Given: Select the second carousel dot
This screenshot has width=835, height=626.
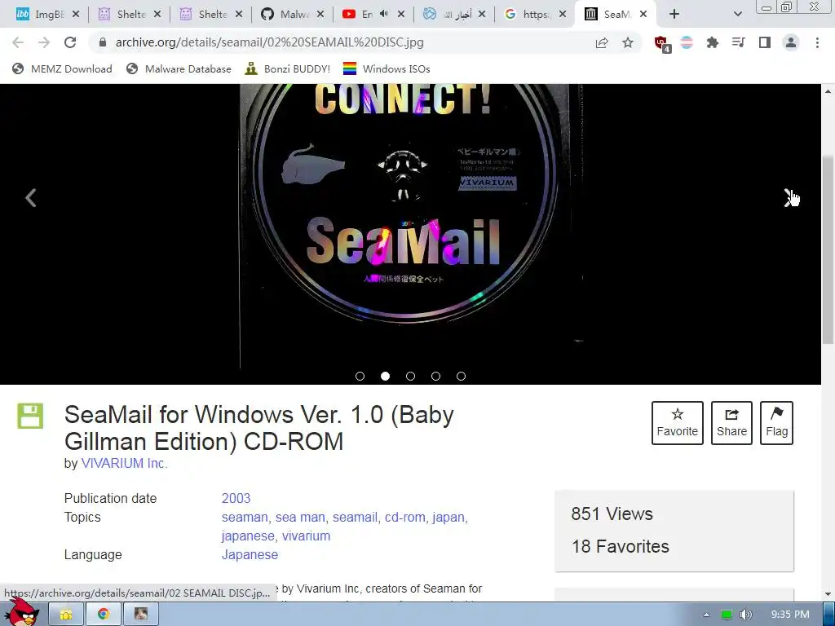Looking at the screenshot, I should [x=385, y=377].
